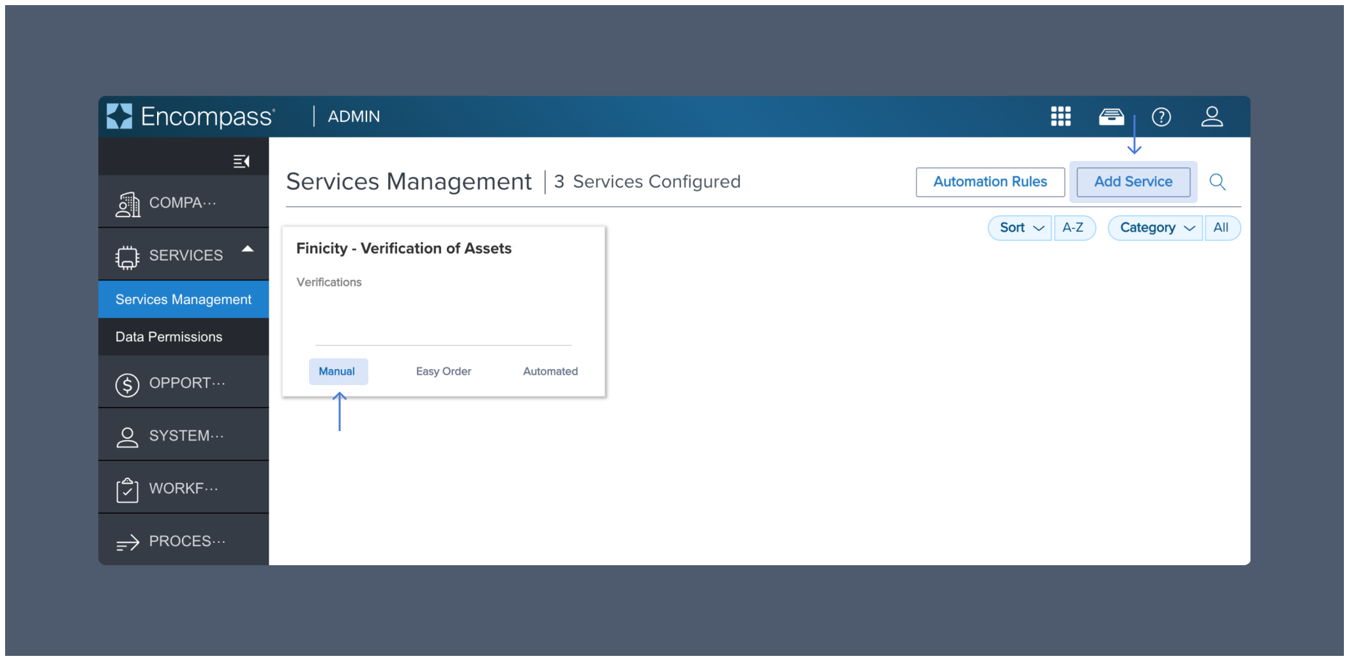Viewport: 1349px width, 661px height.
Task: Select the Workflow clipboard icon
Action: pyautogui.click(x=127, y=489)
